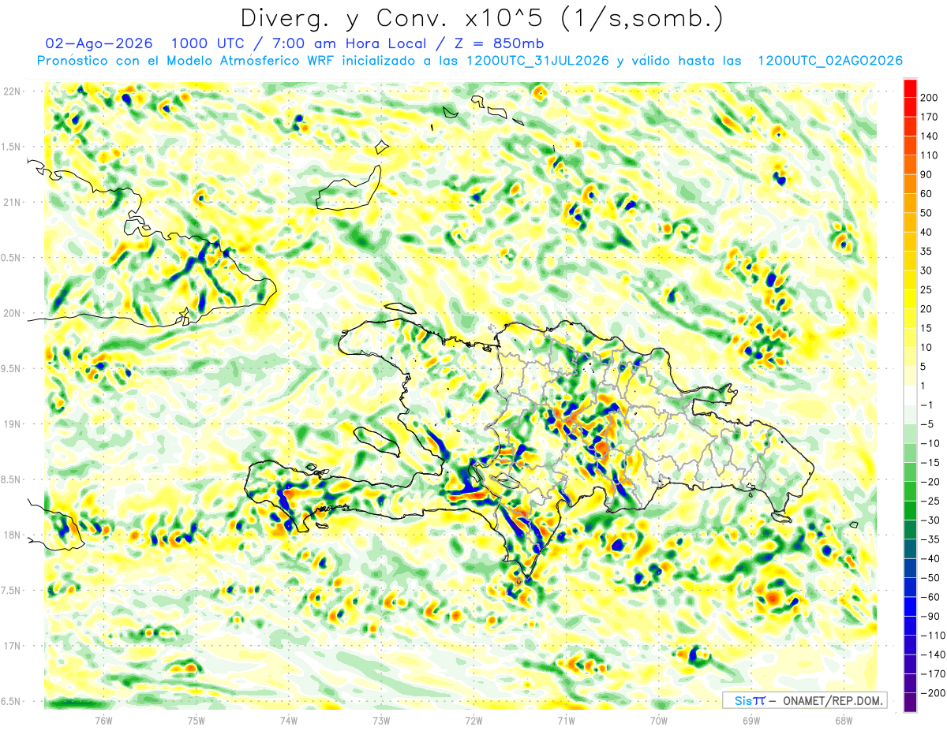Screen dimensions: 947x731
Task: Click the '22N' latitude label
Action: coord(12,91)
